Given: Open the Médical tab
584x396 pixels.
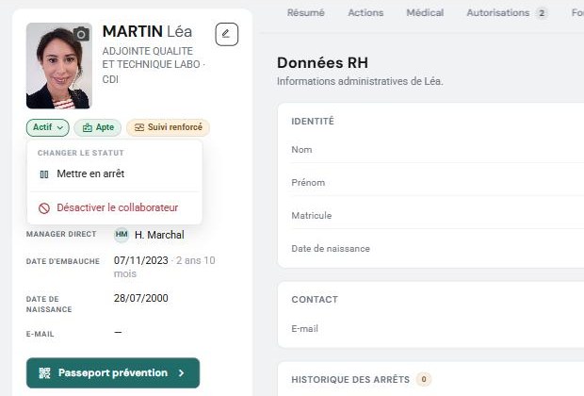Looking at the screenshot, I should (425, 12).
